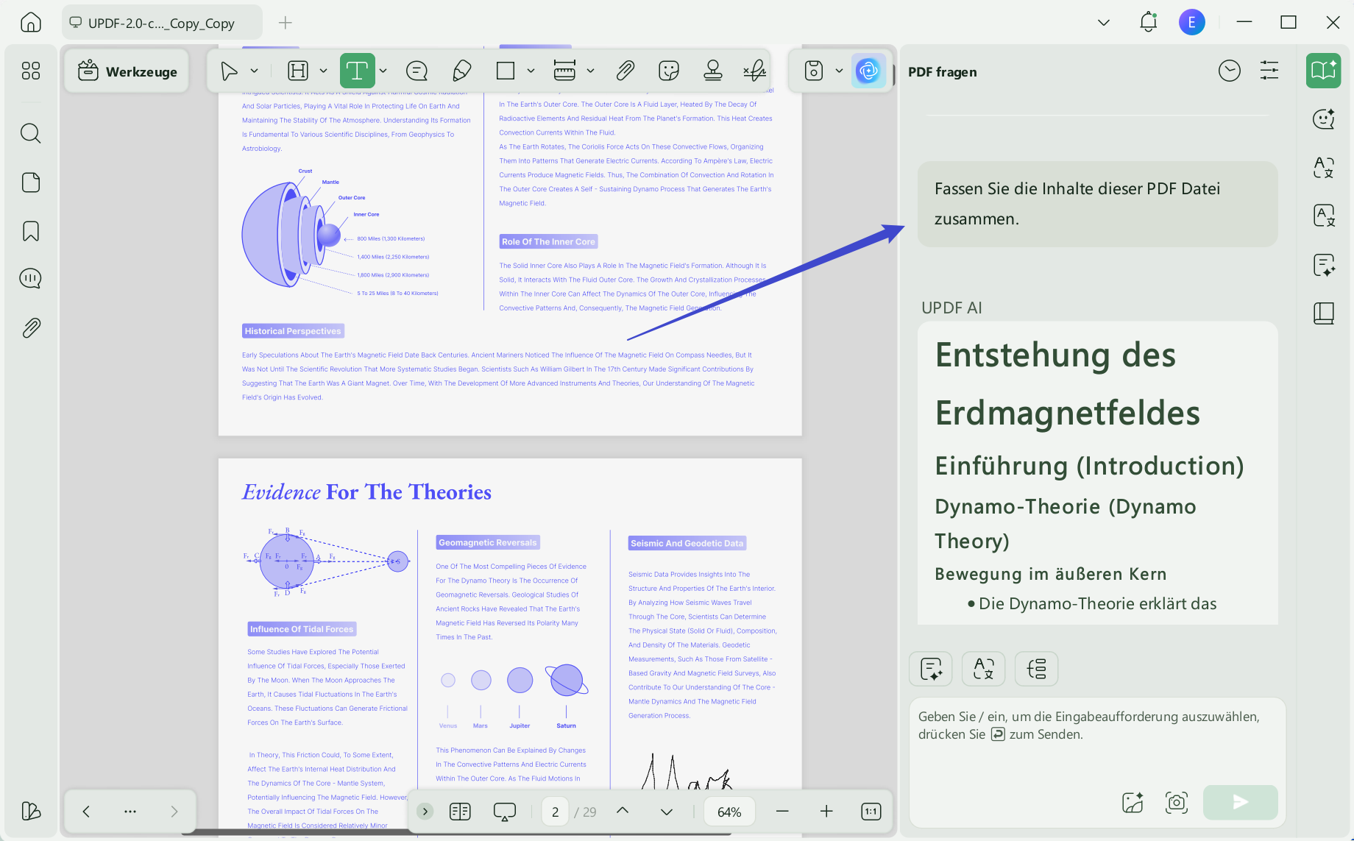Add a new tab with plus button

click(x=286, y=23)
